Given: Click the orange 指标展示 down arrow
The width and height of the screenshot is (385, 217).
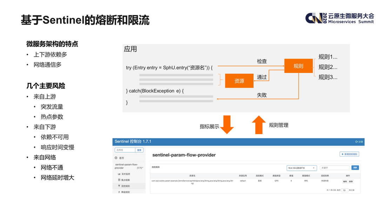Looking at the screenshot, I should click(227, 125).
